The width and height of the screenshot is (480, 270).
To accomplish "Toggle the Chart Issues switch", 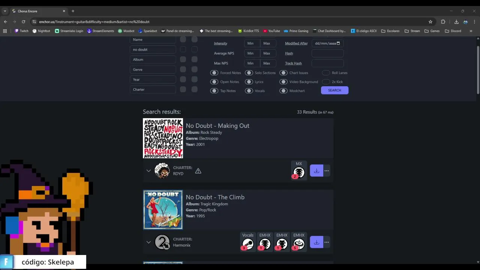I will click(x=283, y=73).
